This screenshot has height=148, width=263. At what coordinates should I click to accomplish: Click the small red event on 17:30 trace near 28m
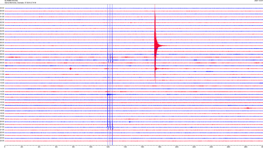point(248,108)
